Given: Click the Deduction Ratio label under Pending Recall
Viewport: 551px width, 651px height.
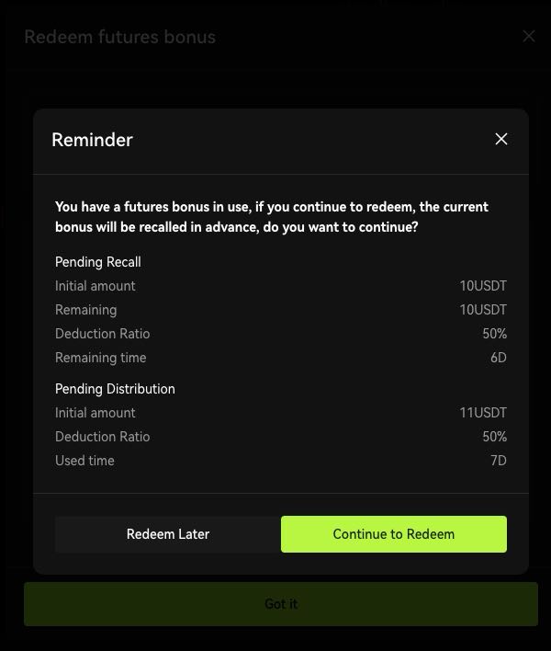Looking at the screenshot, I should coord(103,334).
